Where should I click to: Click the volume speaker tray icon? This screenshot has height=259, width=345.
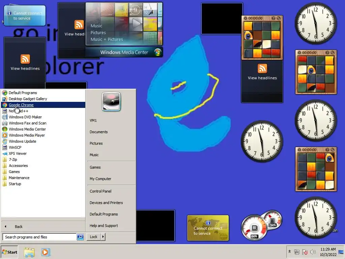(313, 252)
